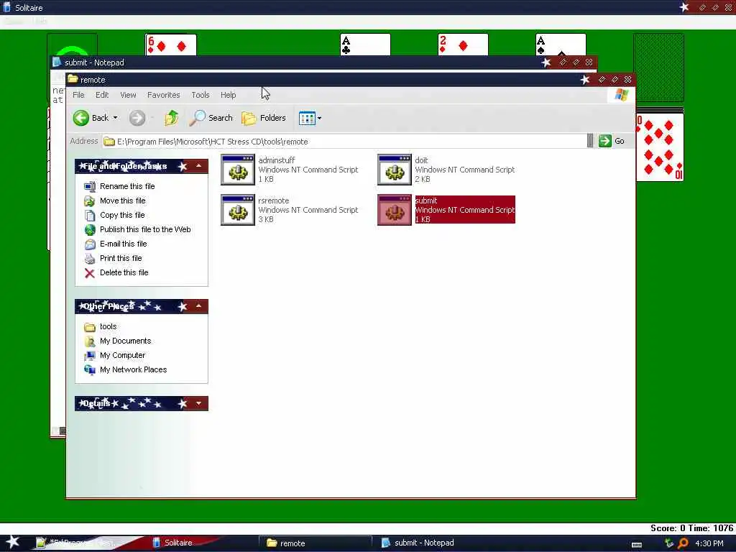Click Rename this file link
The width and height of the screenshot is (736, 552).
pyautogui.click(x=127, y=186)
